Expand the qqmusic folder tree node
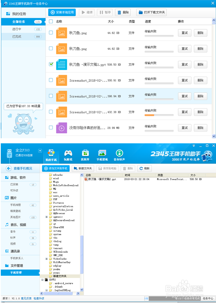The height and width of the screenshot is (303, 216). point(47,217)
